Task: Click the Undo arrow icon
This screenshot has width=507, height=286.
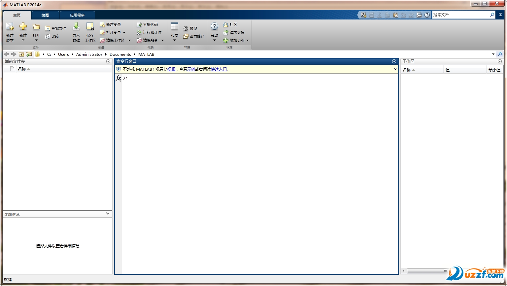Action: [403, 15]
